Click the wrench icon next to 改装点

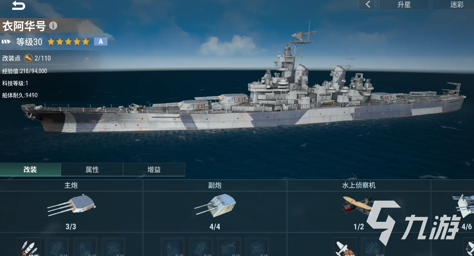28,58
